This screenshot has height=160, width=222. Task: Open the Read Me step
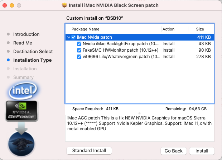coord(23,43)
